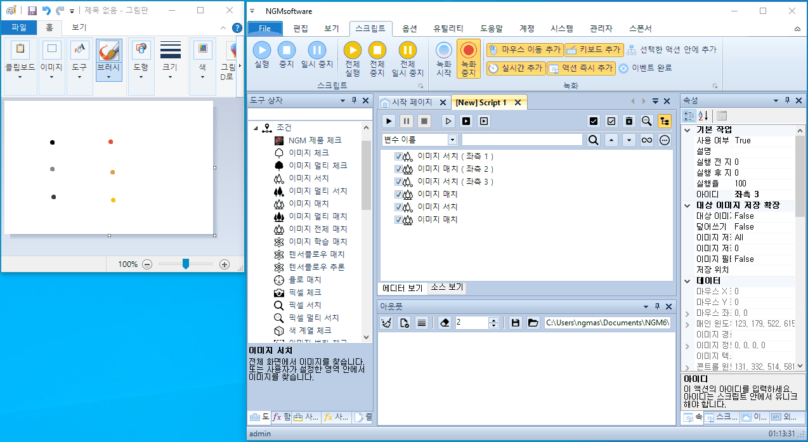Click the 액션 즉시 추가 button
The image size is (808, 442).
click(x=581, y=68)
